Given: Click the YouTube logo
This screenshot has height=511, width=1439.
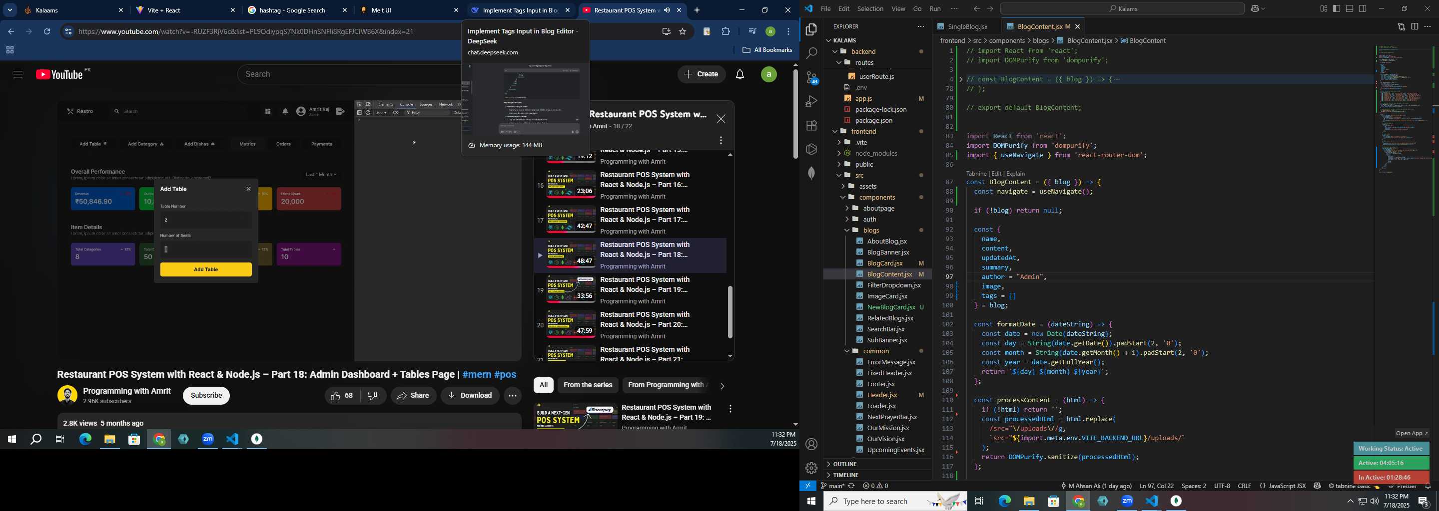Looking at the screenshot, I should 59,75.
